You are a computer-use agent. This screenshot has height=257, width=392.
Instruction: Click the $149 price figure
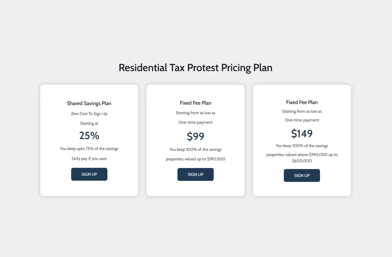coord(302,133)
